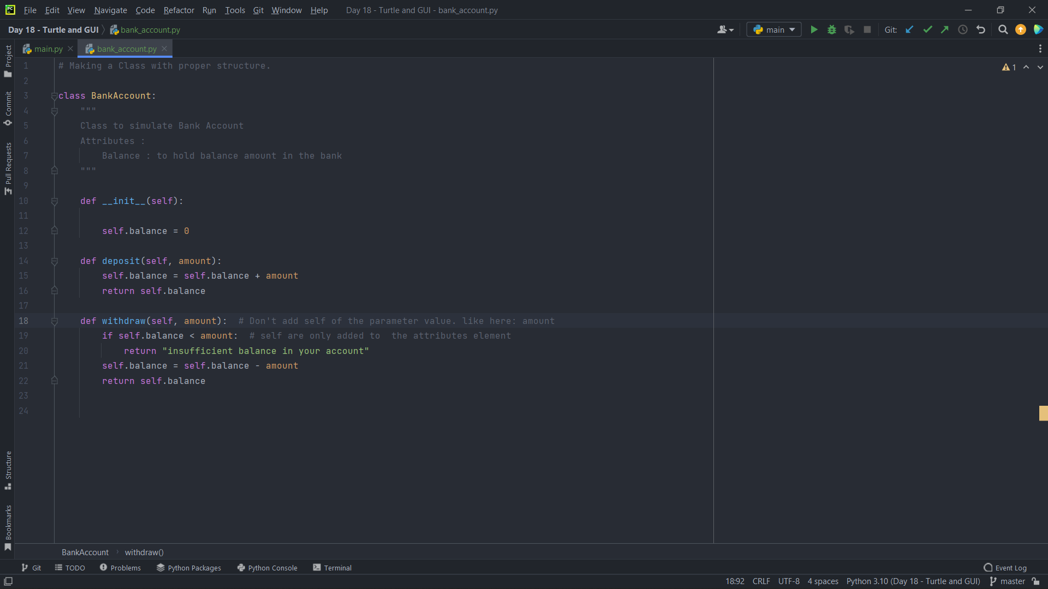Open the File menu
The image size is (1048, 589).
click(x=30, y=10)
